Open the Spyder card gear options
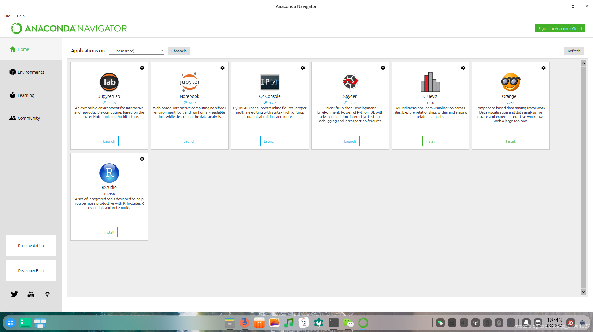 [x=383, y=68]
